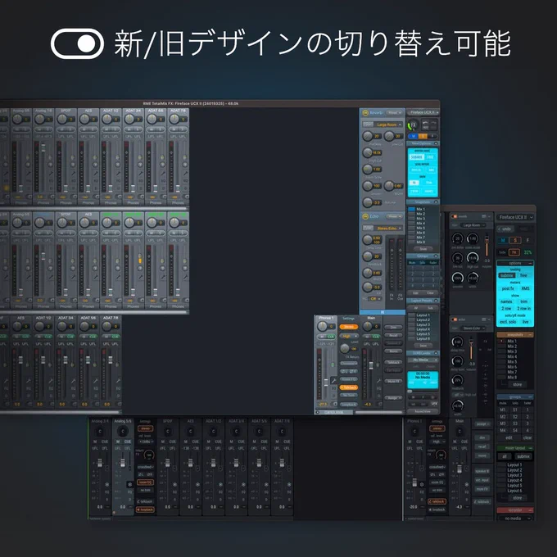Open Stereo Echo type dropdown in dark echo panel

(474, 328)
